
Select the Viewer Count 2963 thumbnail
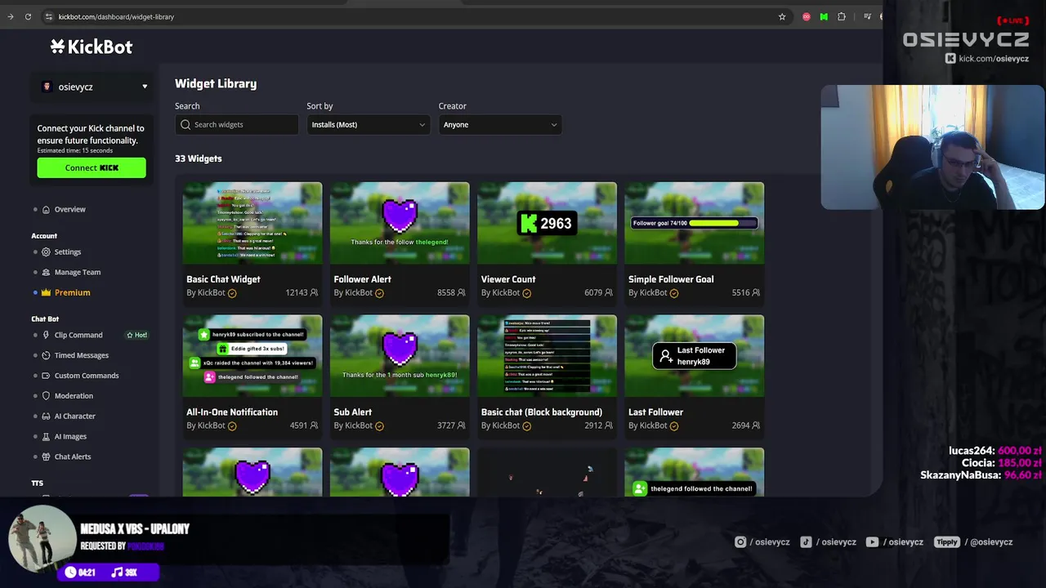(x=547, y=223)
